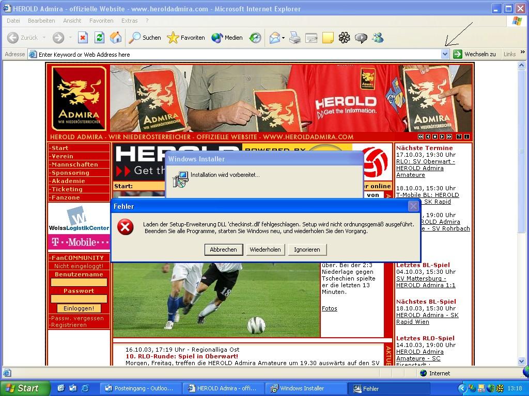Screen dimensions: 529x396
Task: Open the Messenger buddies icon
Action: point(378,38)
